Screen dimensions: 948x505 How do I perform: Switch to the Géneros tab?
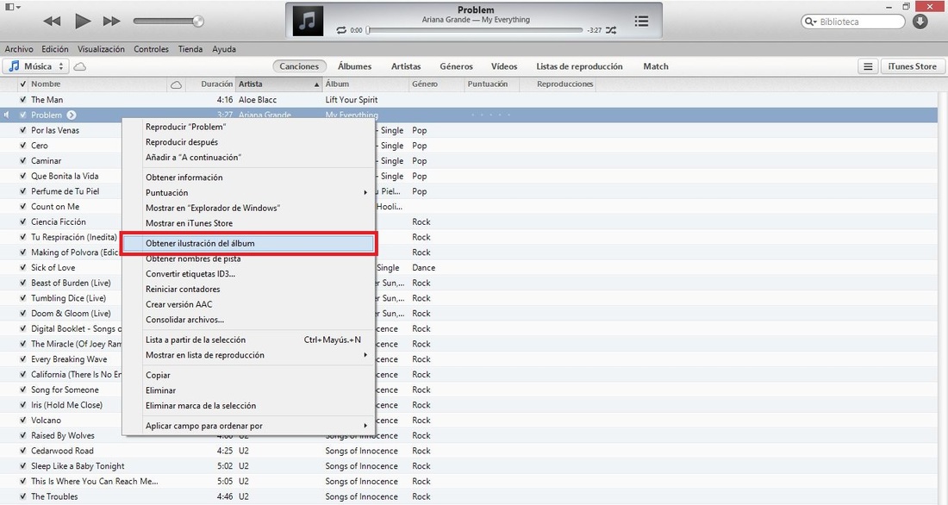click(x=457, y=66)
